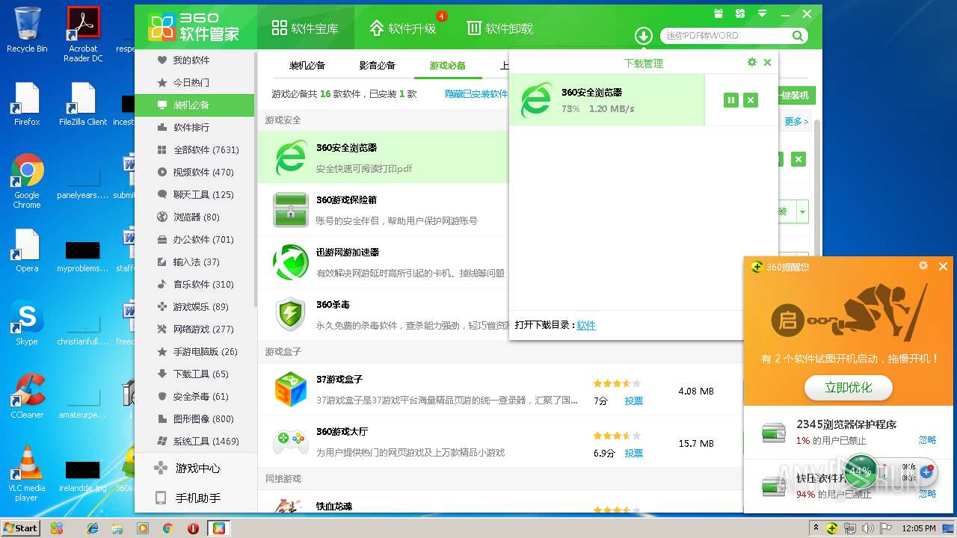Open the download manager arrow icon

pyautogui.click(x=644, y=36)
